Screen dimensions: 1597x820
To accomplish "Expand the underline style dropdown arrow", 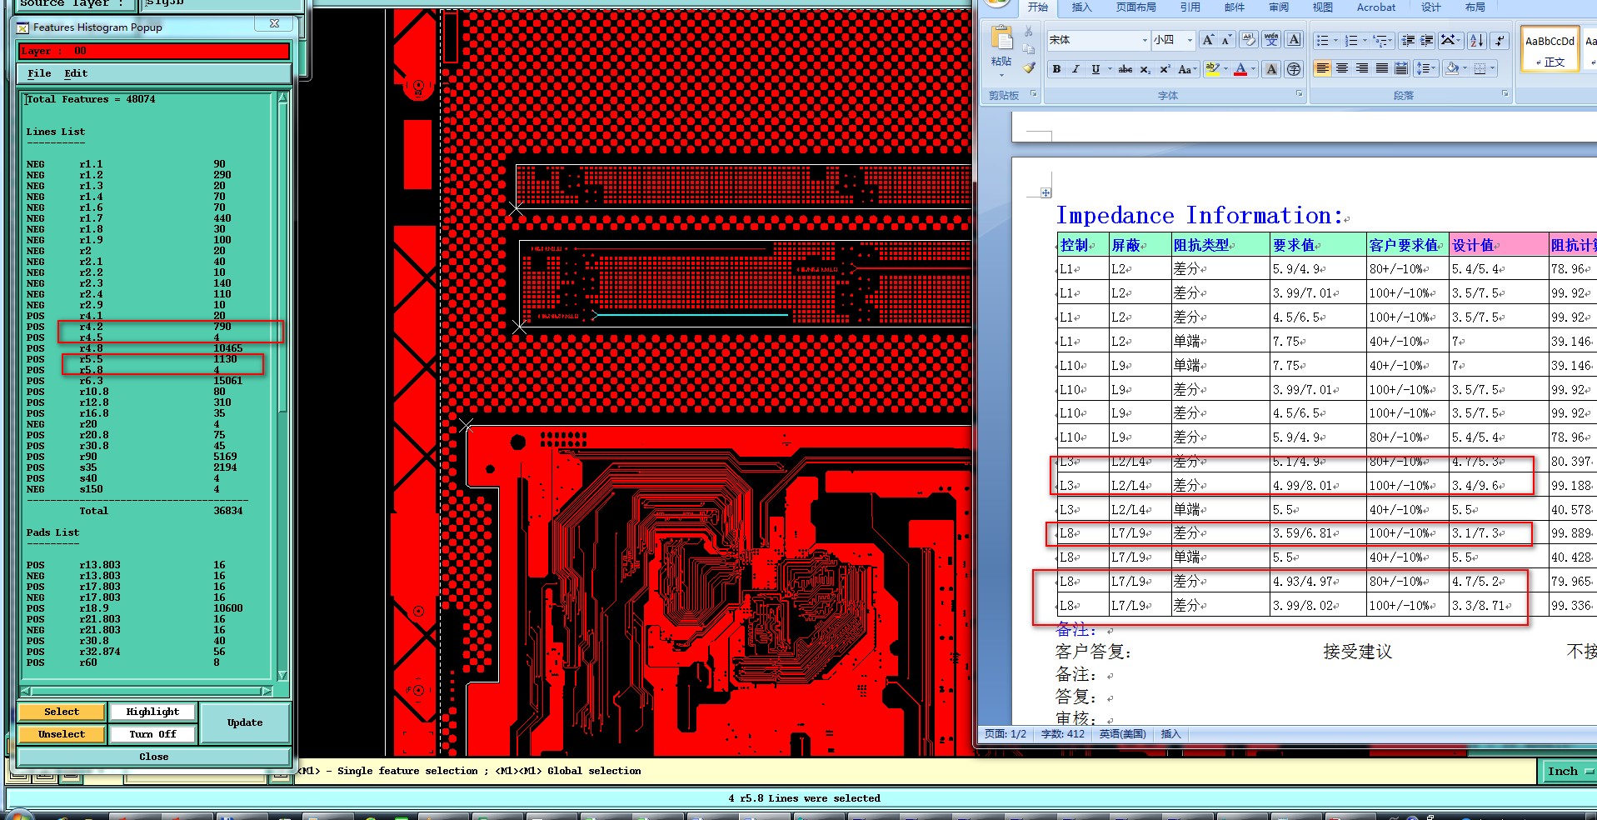I will [x=1110, y=68].
